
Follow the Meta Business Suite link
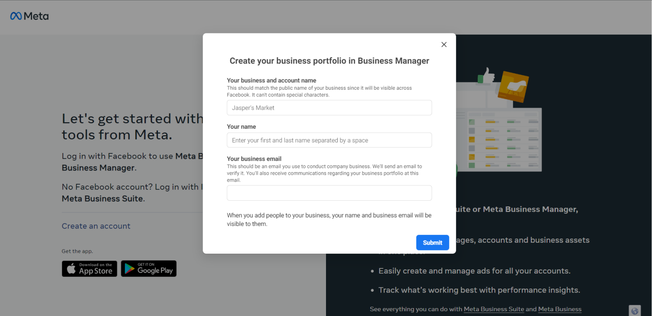coord(494,309)
